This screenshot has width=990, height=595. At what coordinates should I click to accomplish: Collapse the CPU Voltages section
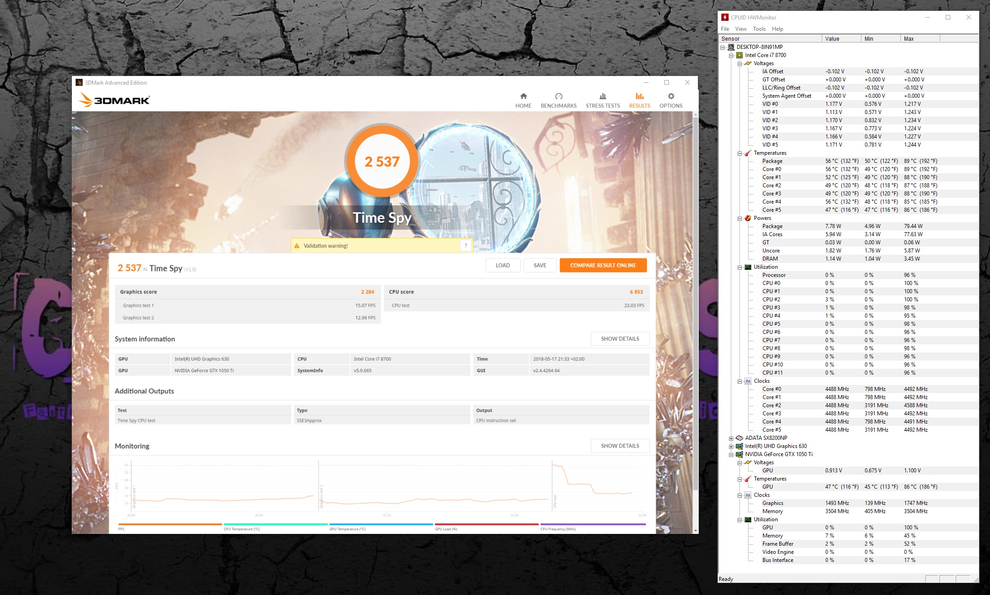pyautogui.click(x=739, y=64)
